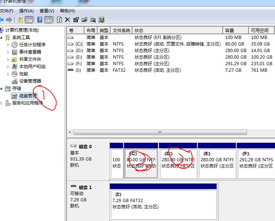Click the 磁盘 1 removable disk label
Screen dimensions: 275x221
pos(85,187)
